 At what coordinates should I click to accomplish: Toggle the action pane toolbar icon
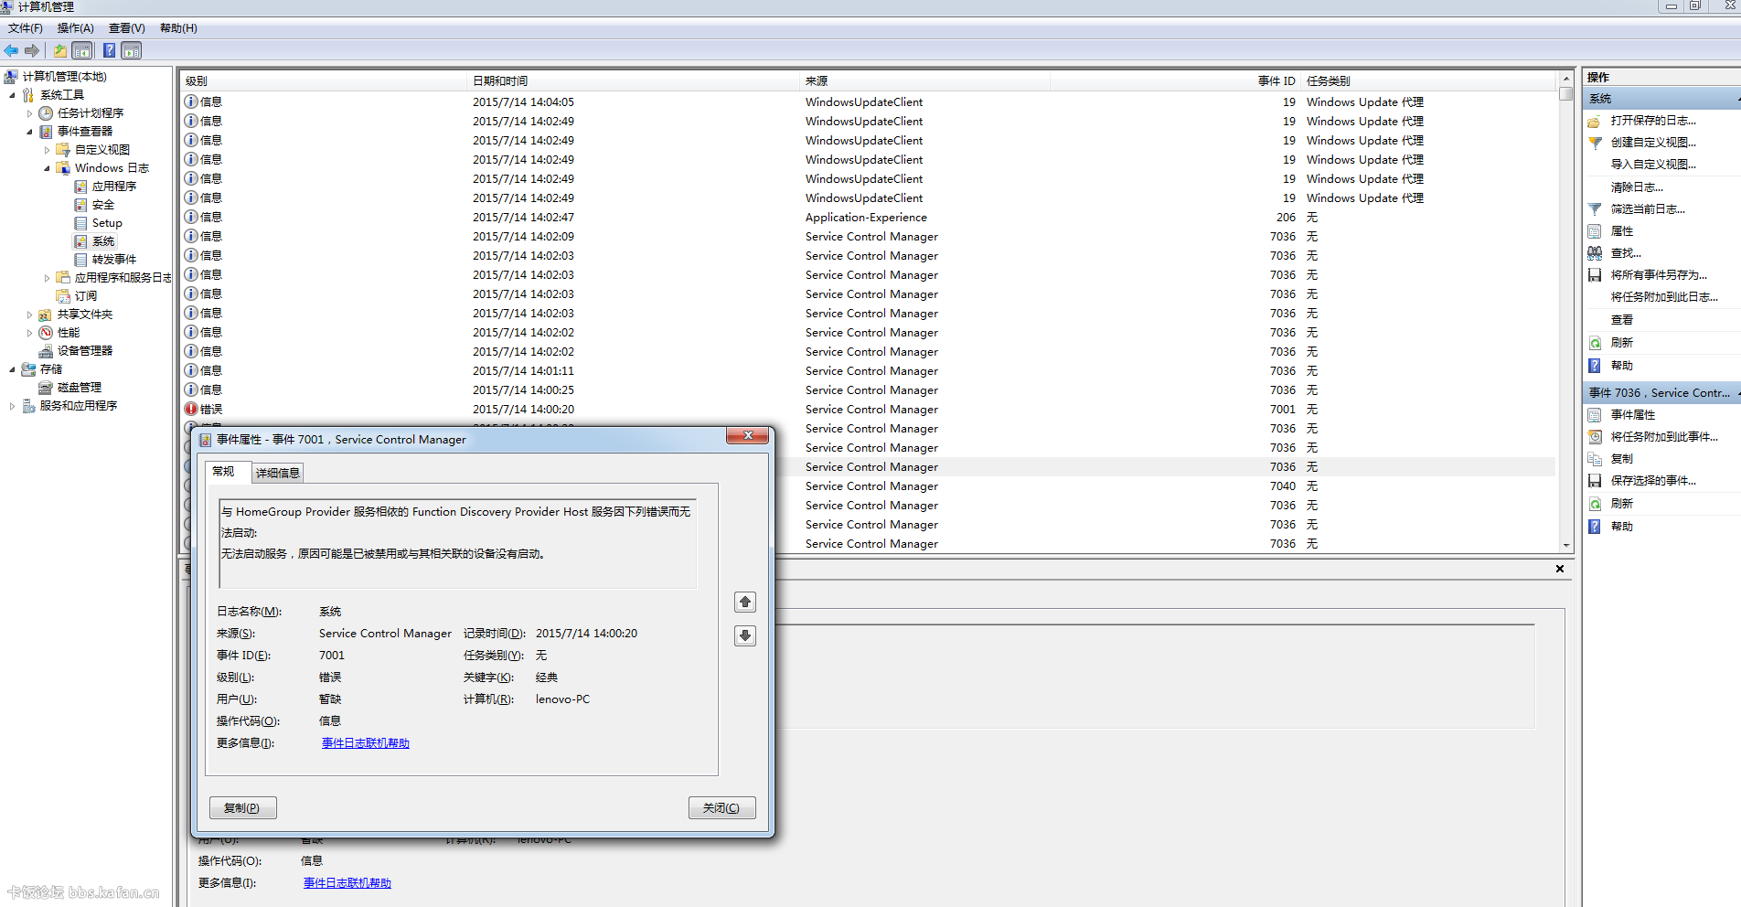pyautogui.click(x=132, y=50)
